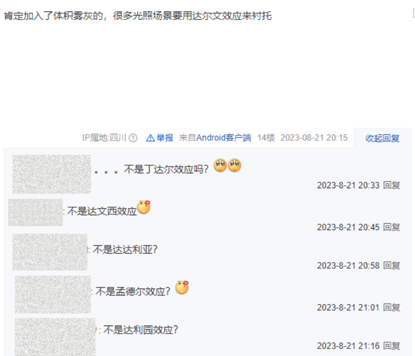Reply to the 20:33 comment
Viewport: 415px width, 356px height.
[392, 185]
